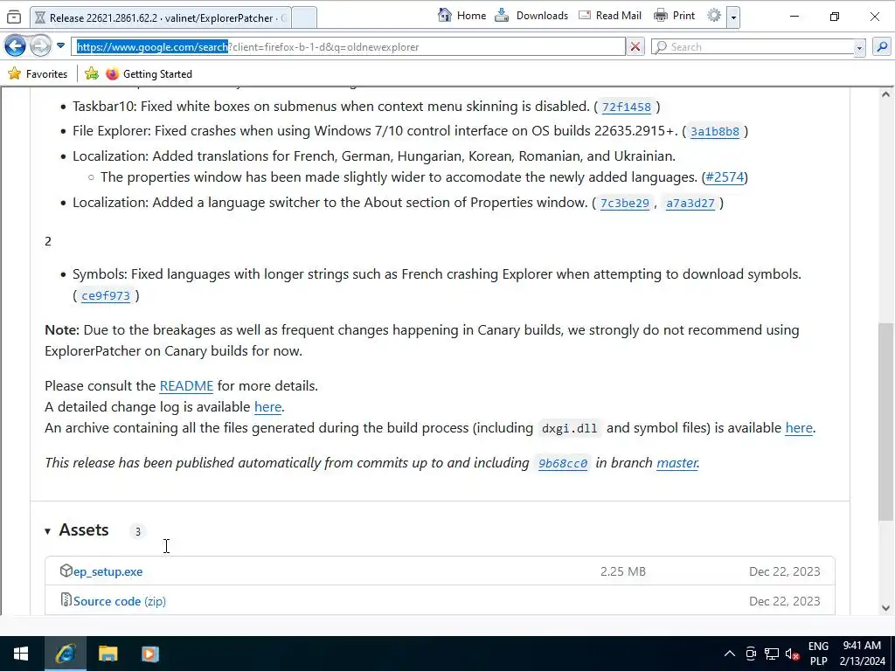Image resolution: width=895 pixels, height=671 pixels.
Task: Click the Read Mail toolbar button
Action: click(x=609, y=16)
